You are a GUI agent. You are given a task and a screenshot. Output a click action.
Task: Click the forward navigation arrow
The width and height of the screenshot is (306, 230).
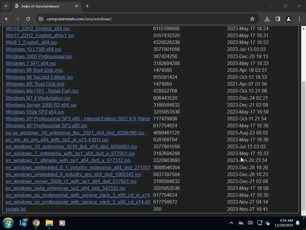point(17,19)
